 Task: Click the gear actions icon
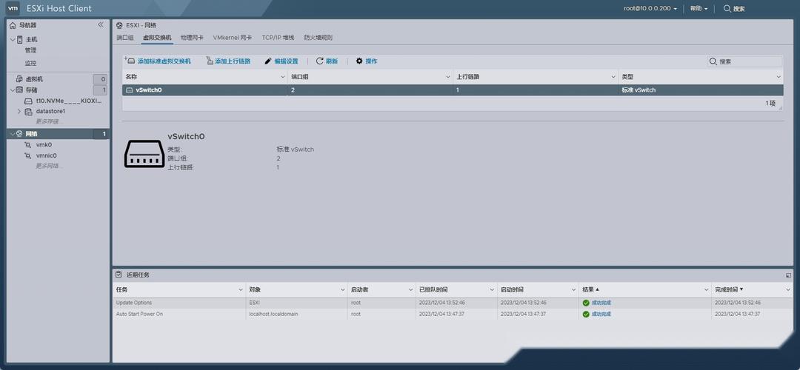tap(359, 61)
